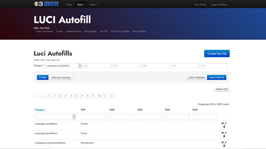Viewport: 266px width, 149px height.
Task: Delete the Trump row trash icon
Action: 224,136
